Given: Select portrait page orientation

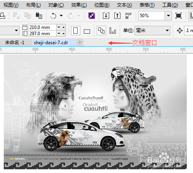Looking at the screenshot, I should [76, 31].
